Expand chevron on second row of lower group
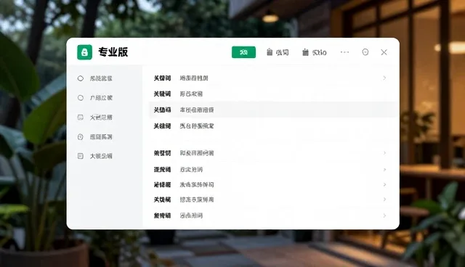Screen dimensions: 465x267 pos(384,170)
